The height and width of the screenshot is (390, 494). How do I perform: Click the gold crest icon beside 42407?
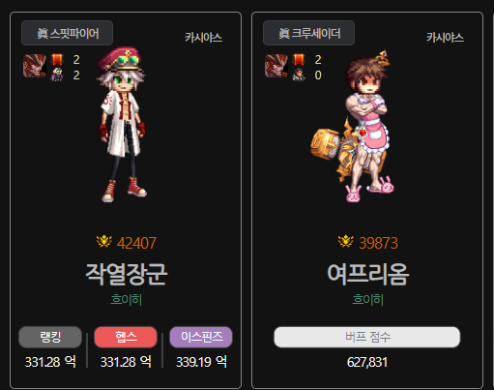click(x=104, y=242)
